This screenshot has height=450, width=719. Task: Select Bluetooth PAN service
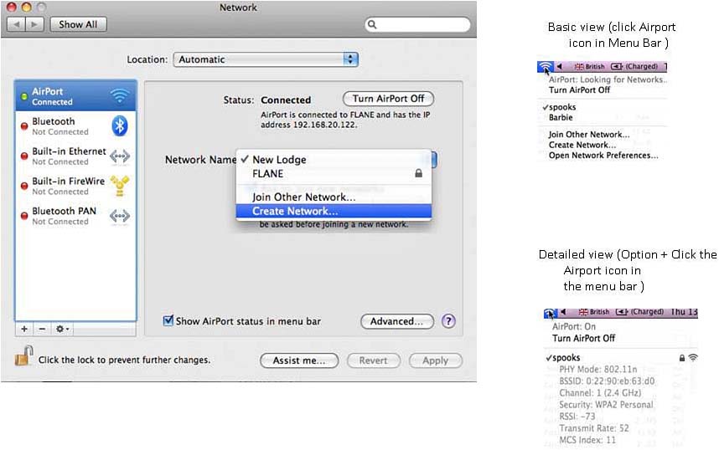76,216
